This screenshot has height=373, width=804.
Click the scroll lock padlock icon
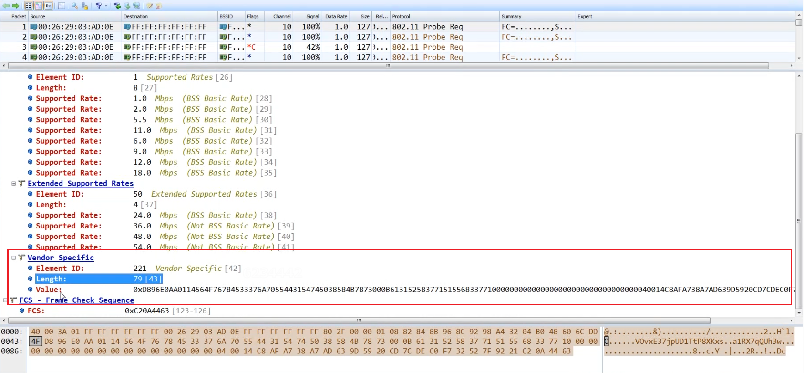pos(85,6)
